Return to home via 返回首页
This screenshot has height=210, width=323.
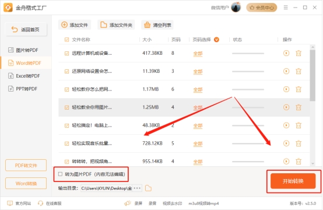(x=26, y=30)
